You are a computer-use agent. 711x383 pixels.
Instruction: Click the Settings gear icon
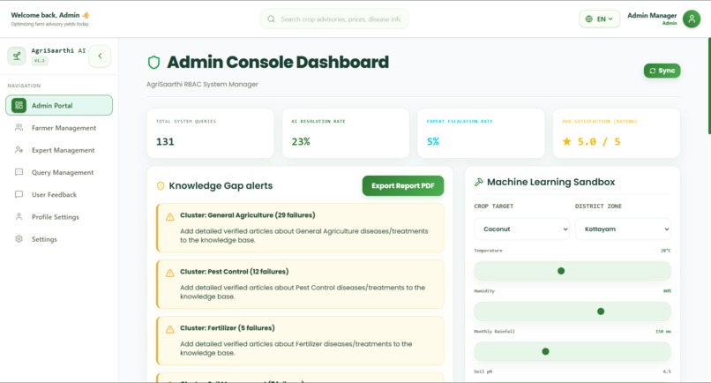pyautogui.click(x=19, y=238)
